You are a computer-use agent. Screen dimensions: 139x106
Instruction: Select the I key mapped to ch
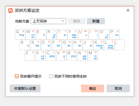(x=94, y=34)
